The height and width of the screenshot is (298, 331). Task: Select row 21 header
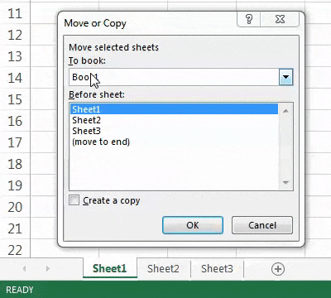click(15, 228)
